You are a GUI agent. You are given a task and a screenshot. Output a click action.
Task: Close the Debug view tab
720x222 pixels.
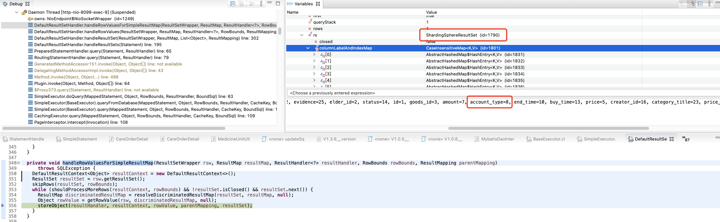(x=27, y=4)
